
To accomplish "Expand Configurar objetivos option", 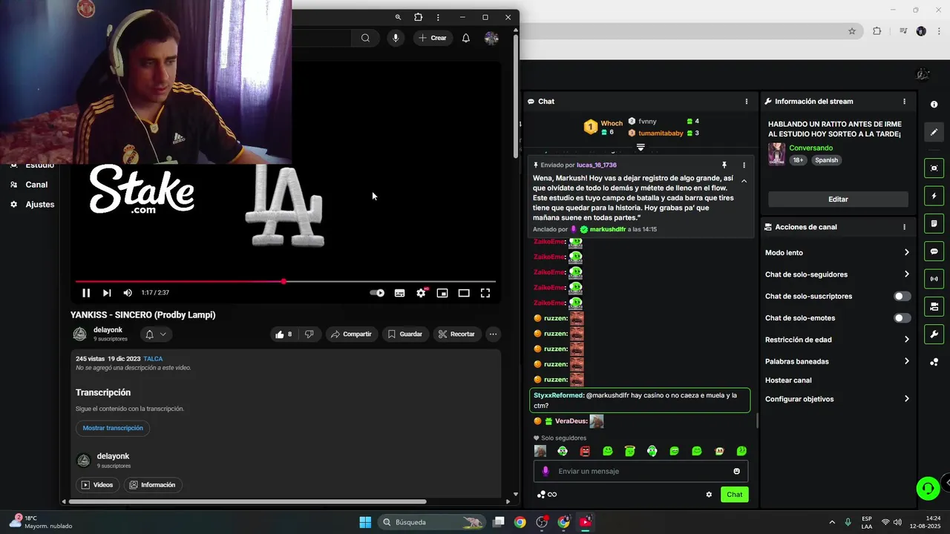I will [x=837, y=399].
